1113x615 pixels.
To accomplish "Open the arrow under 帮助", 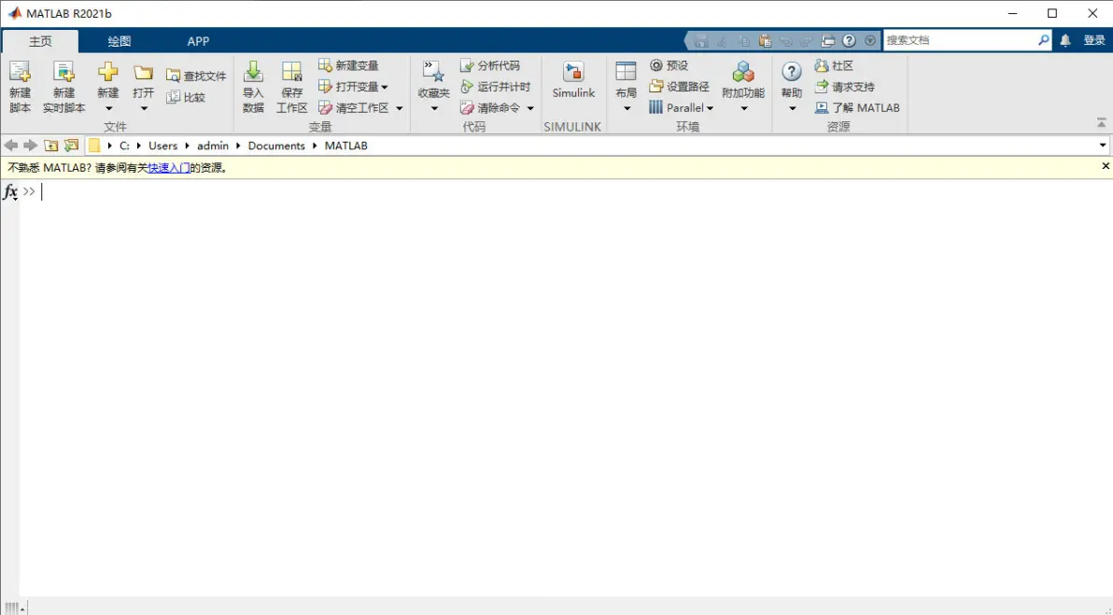I will 792,108.
